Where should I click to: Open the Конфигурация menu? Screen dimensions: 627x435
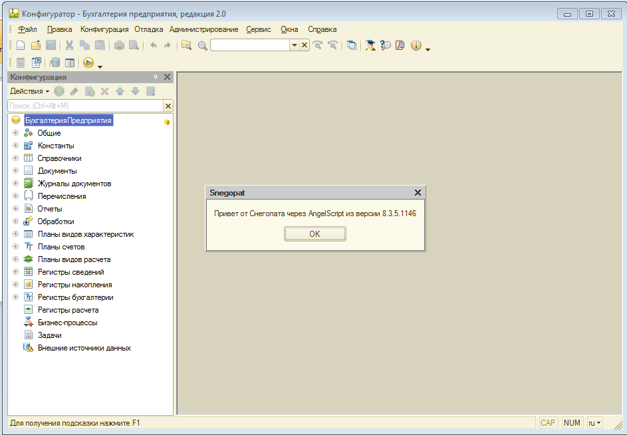(104, 29)
